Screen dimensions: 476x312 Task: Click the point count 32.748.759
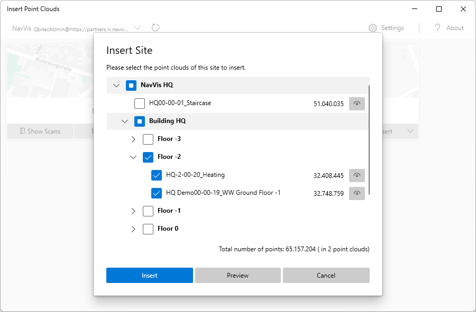(328, 194)
